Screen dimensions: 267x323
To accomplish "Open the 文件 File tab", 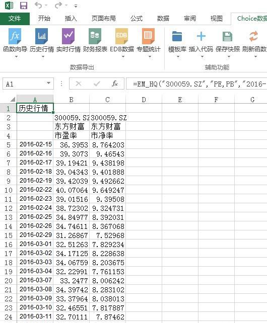I will pyautogui.click(x=15, y=19).
